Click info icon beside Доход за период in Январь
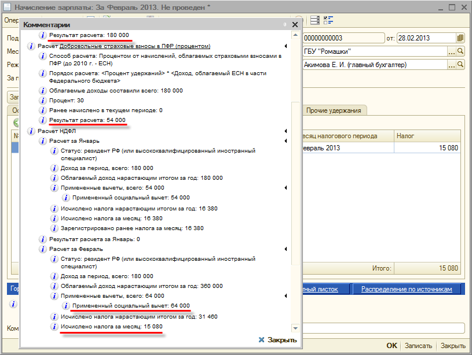This screenshot has width=472, height=355. pyautogui.click(x=54, y=168)
